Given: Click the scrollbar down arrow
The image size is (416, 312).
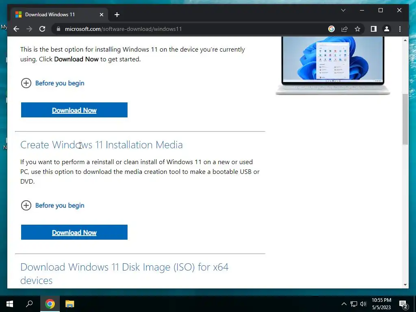Looking at the screenshot, I should coord(405,285).
